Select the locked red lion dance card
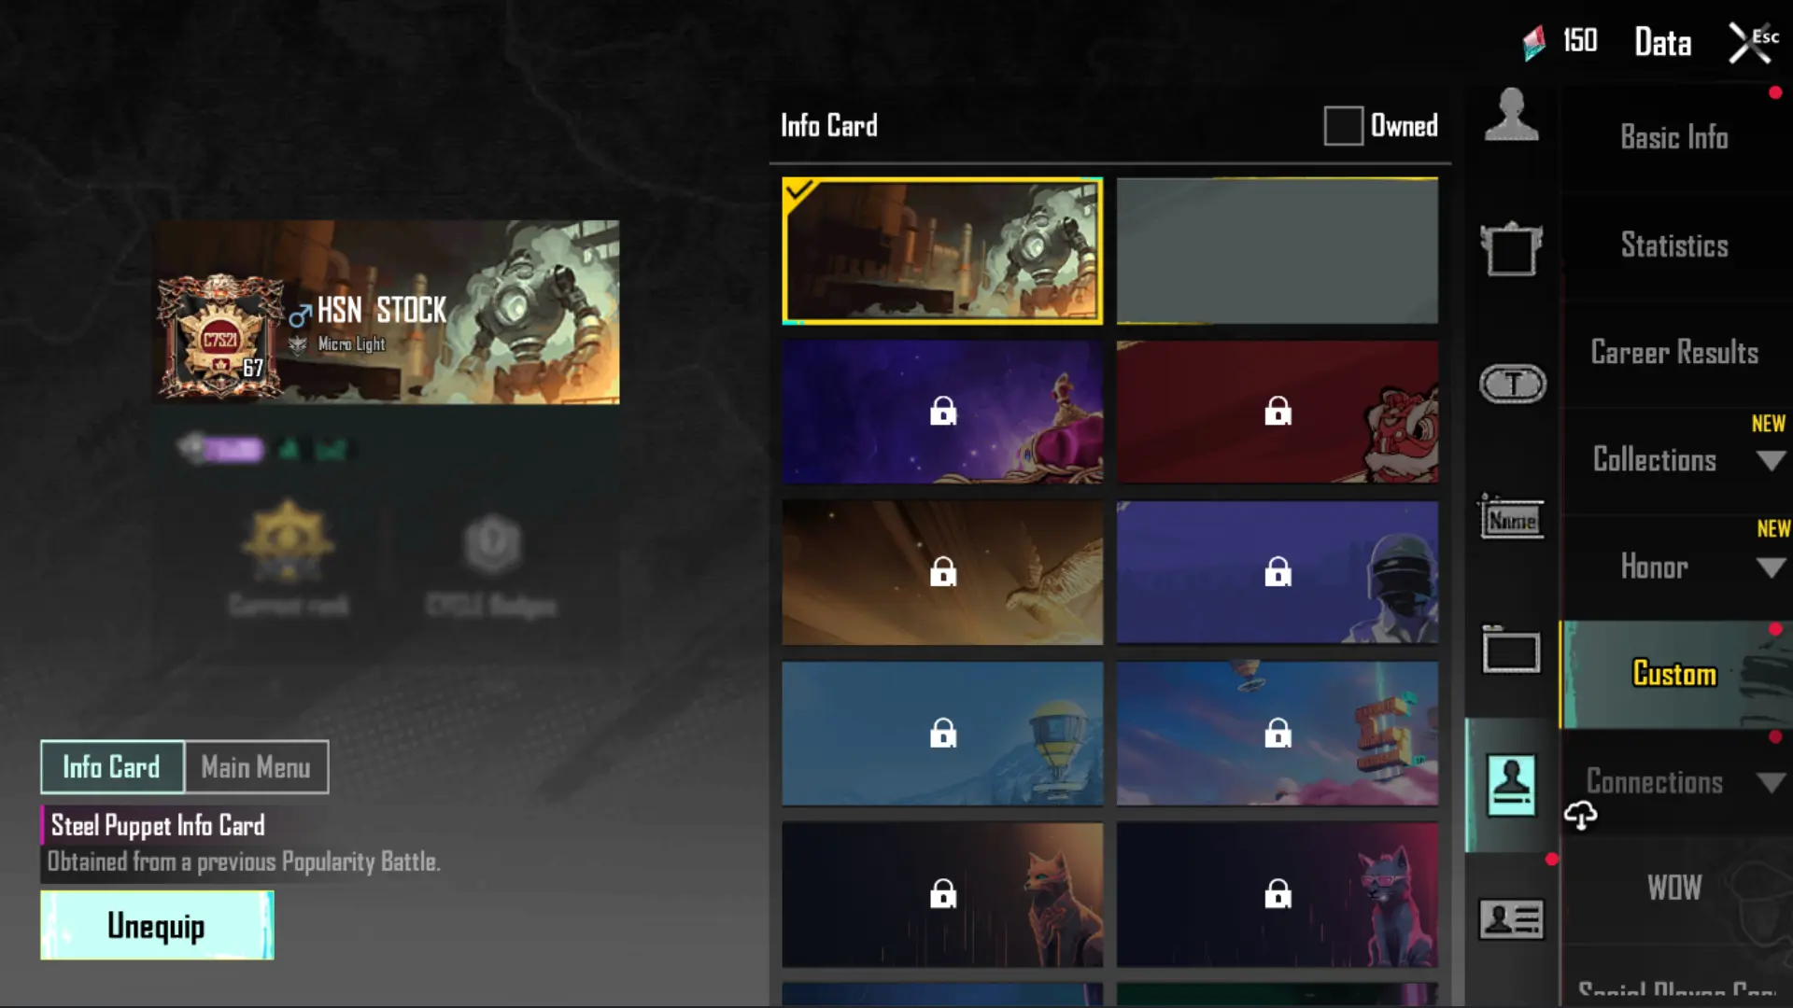 pyautogui.click(x=1277, y=412)
